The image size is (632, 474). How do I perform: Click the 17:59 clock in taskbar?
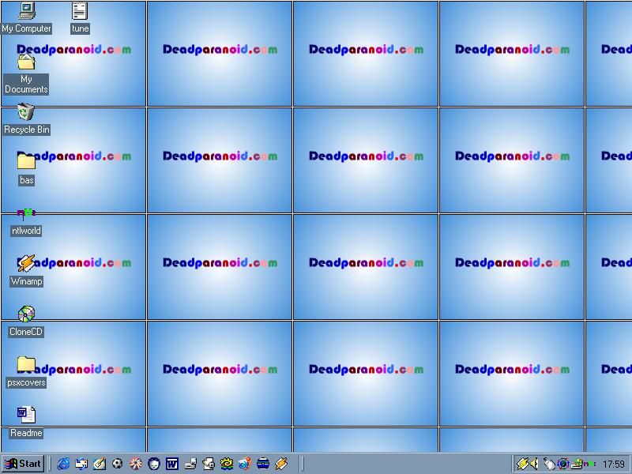coord(613,465)
